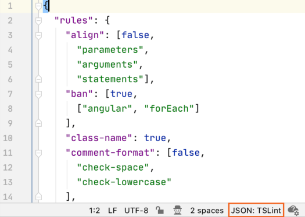Collapse the "rules" block fold marker

pyautogui.click(x=39, y=21)
